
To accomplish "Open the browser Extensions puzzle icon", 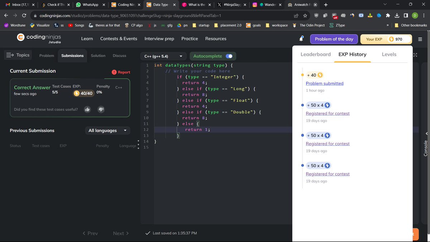I will coord(388,16).
